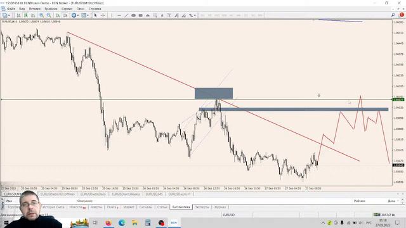Select the rectangle shape tool
Image resolution: width=406 pixels, height=228 pixels.
pos(141,15)
